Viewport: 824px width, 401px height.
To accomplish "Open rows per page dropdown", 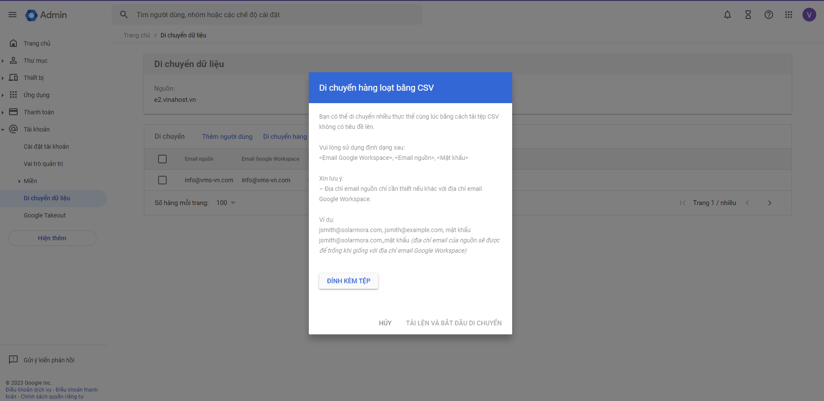I will click(226, 203).
